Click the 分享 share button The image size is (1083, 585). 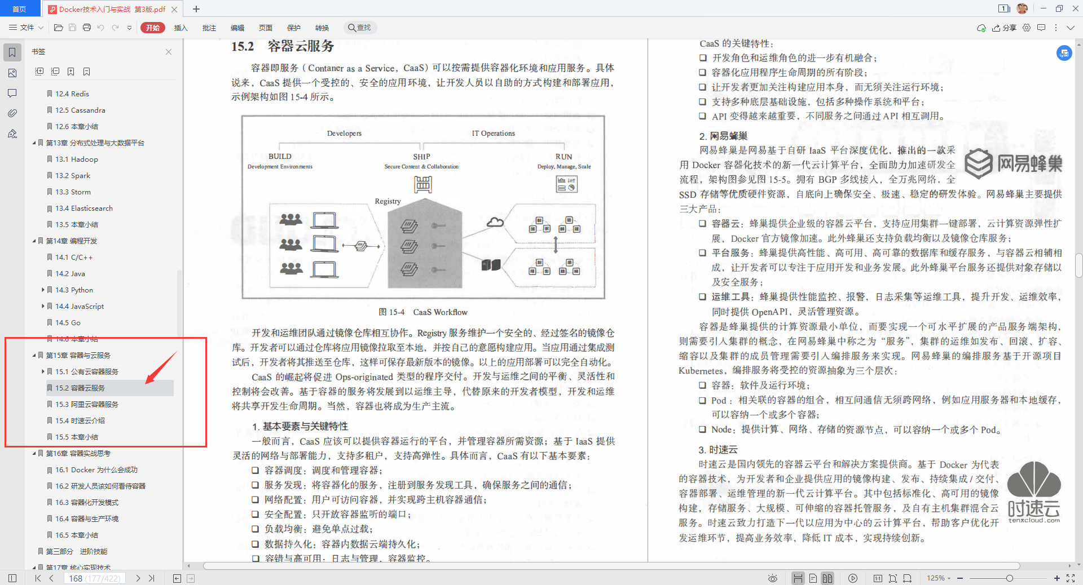(x=1005, y=28)
